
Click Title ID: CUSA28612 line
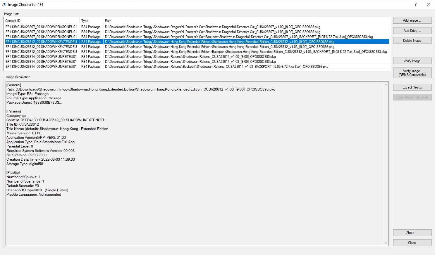(23, 124)
